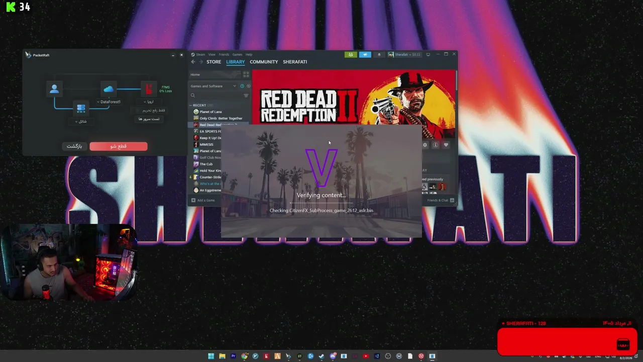Show Red Dead Redemption 2 game info
Image resolution: width=643 pixels, height=362 pixels.
[436, 145]
